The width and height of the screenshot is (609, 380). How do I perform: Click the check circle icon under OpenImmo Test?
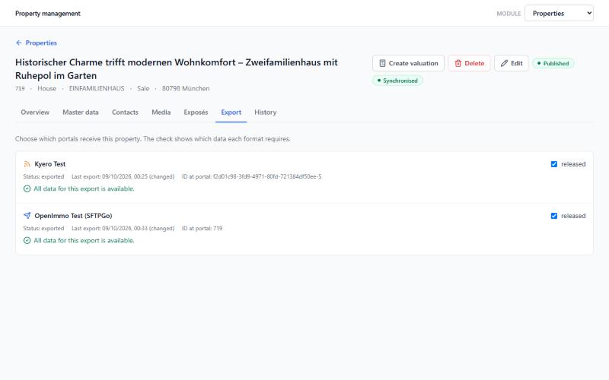click(x=27, y=240)
